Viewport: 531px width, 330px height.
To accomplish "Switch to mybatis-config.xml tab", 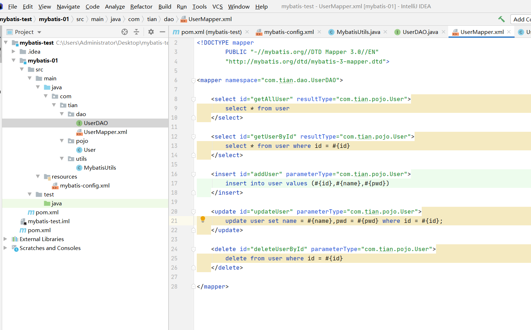I will (x=289, y=32).
